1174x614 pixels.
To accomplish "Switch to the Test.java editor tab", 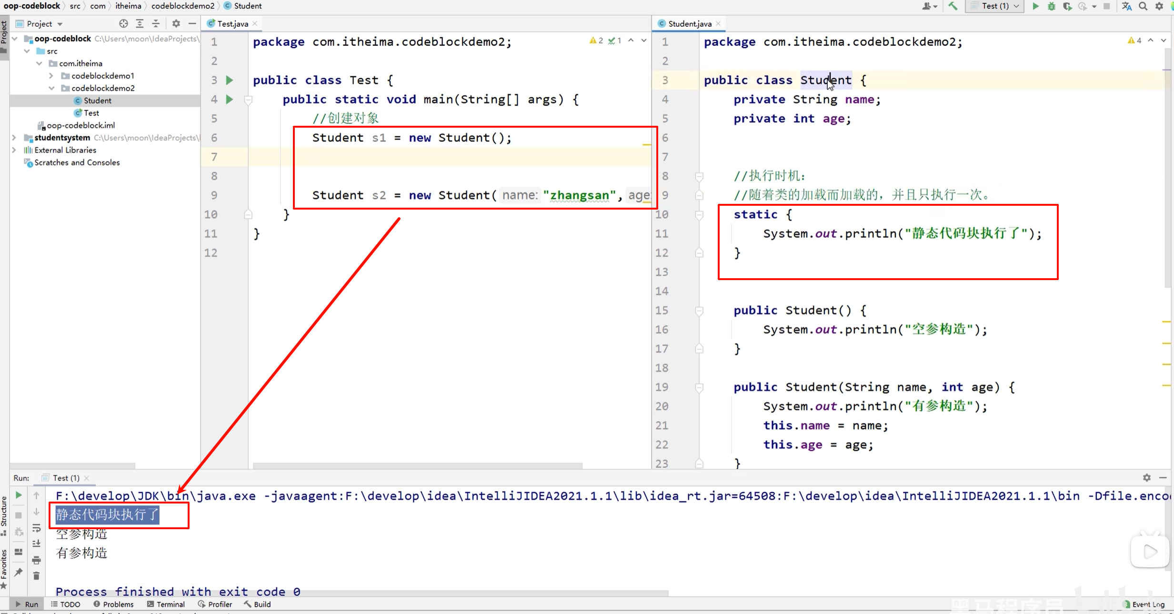I will (x=232, y=23).
